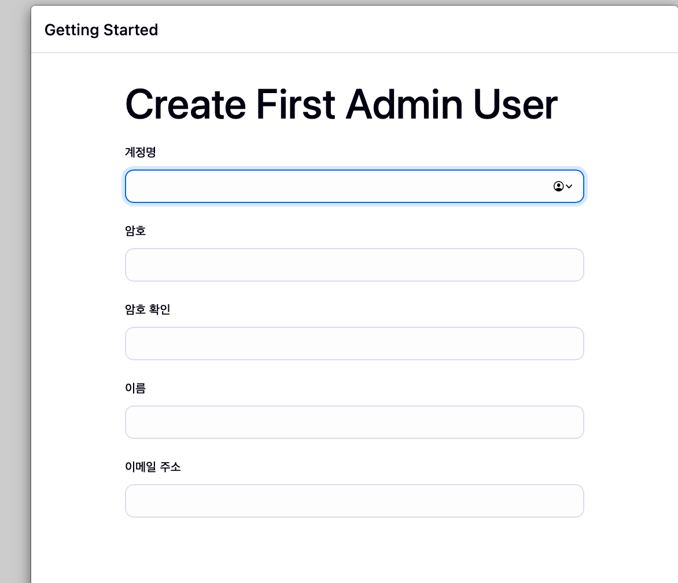Click the 이름 label text

[135, 388]
